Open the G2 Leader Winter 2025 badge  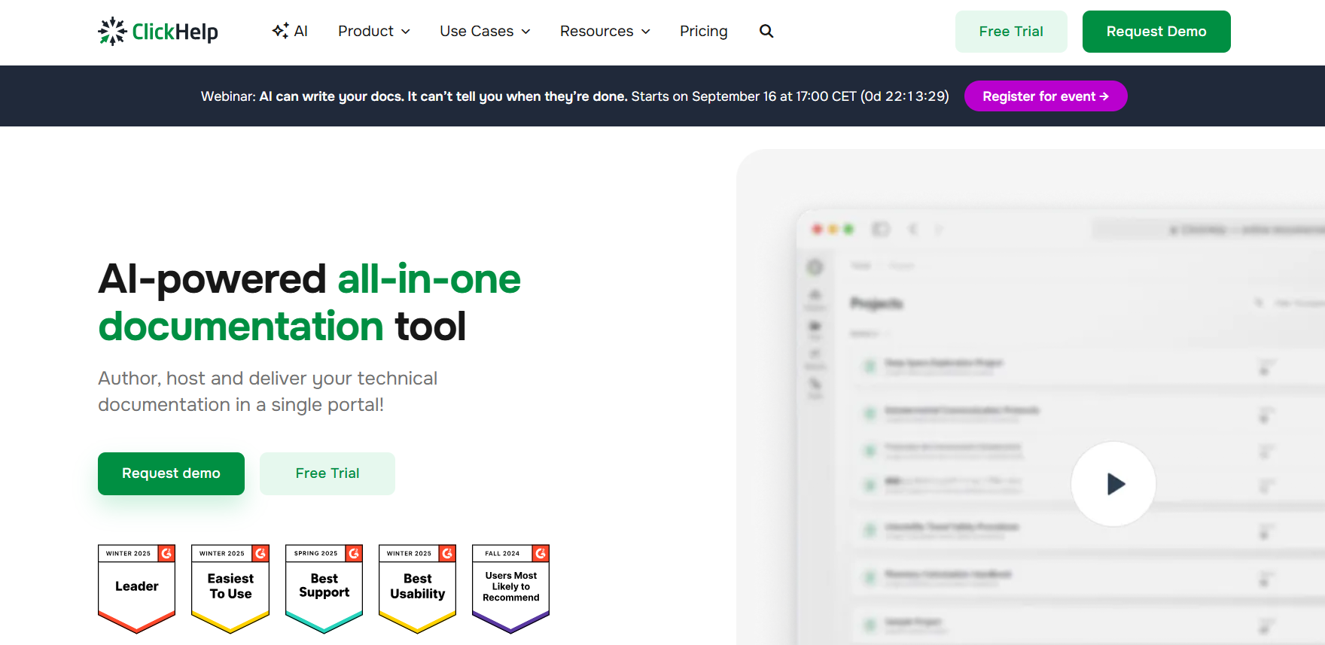(137, 589)
